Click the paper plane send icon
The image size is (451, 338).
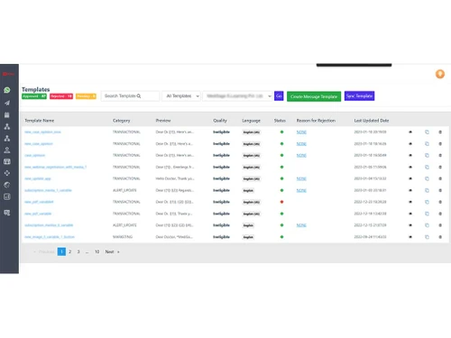7,103
